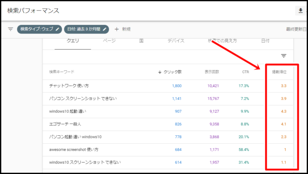This screenshot has height=174, width=308.
Task: Select the クエリ tab
Action: (x=72, y=41)
